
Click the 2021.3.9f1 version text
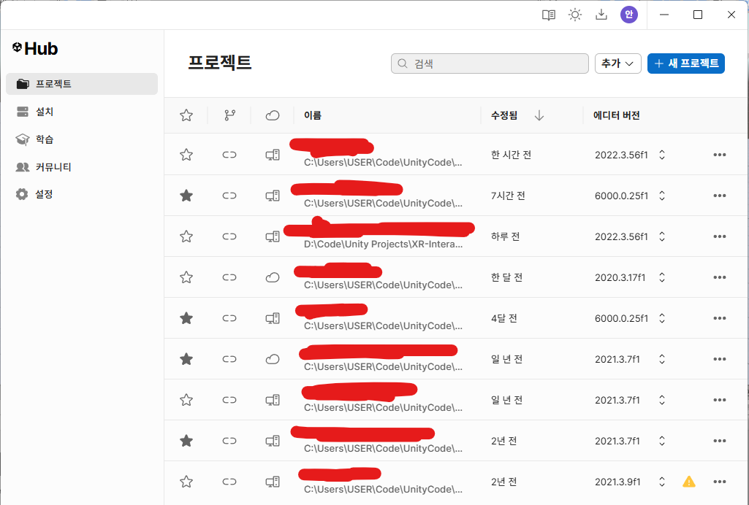[617, 482]
